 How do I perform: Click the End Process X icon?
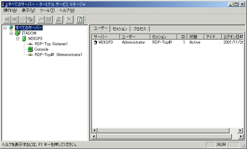click(69, 19)
